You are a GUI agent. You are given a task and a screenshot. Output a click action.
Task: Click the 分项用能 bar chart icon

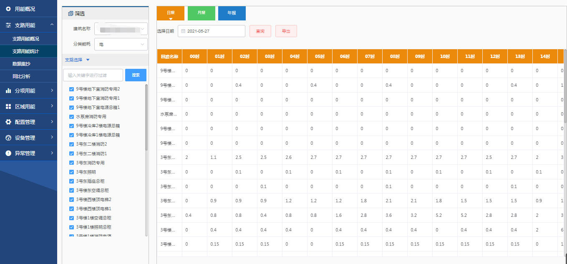coord(8,90)
